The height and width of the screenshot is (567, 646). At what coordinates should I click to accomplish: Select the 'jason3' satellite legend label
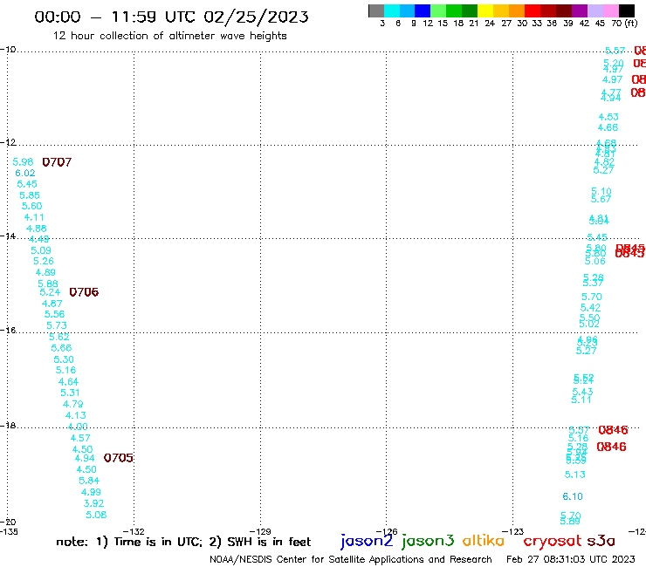pyautogui.click(x=428, y=541)
